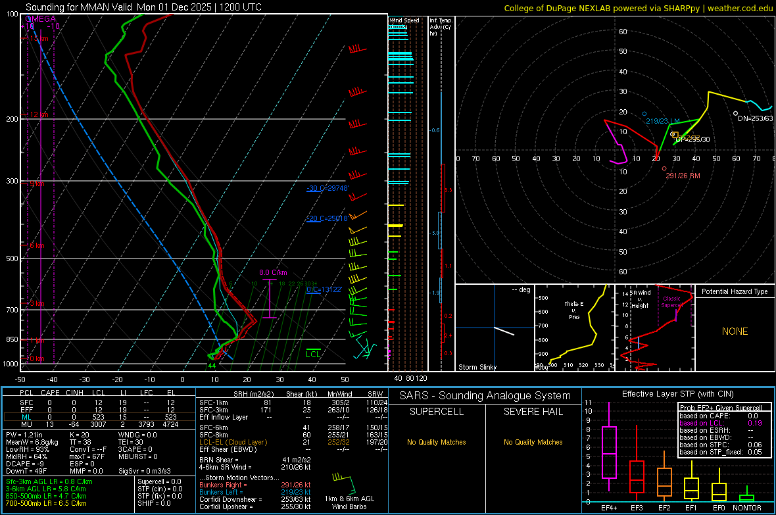Click the orange 'LCL-EL (Cloud Layer)' row
Image resolution: width=776 pixels, height=515 pixels.
pyautogui.click(x=292, y=442)
